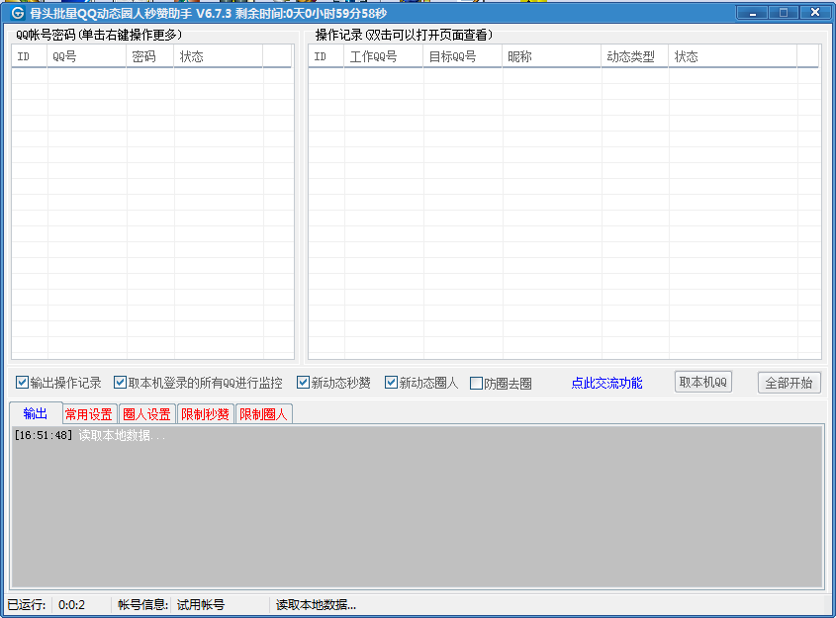The image size is (836, 618).
Task: Start all with 全部开始 button
Action: coord(790,383)
